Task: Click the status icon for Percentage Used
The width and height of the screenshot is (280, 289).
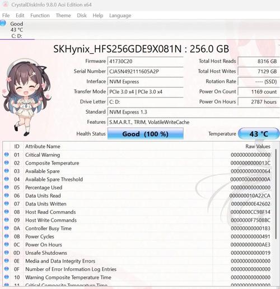Action: pos(7,187)
